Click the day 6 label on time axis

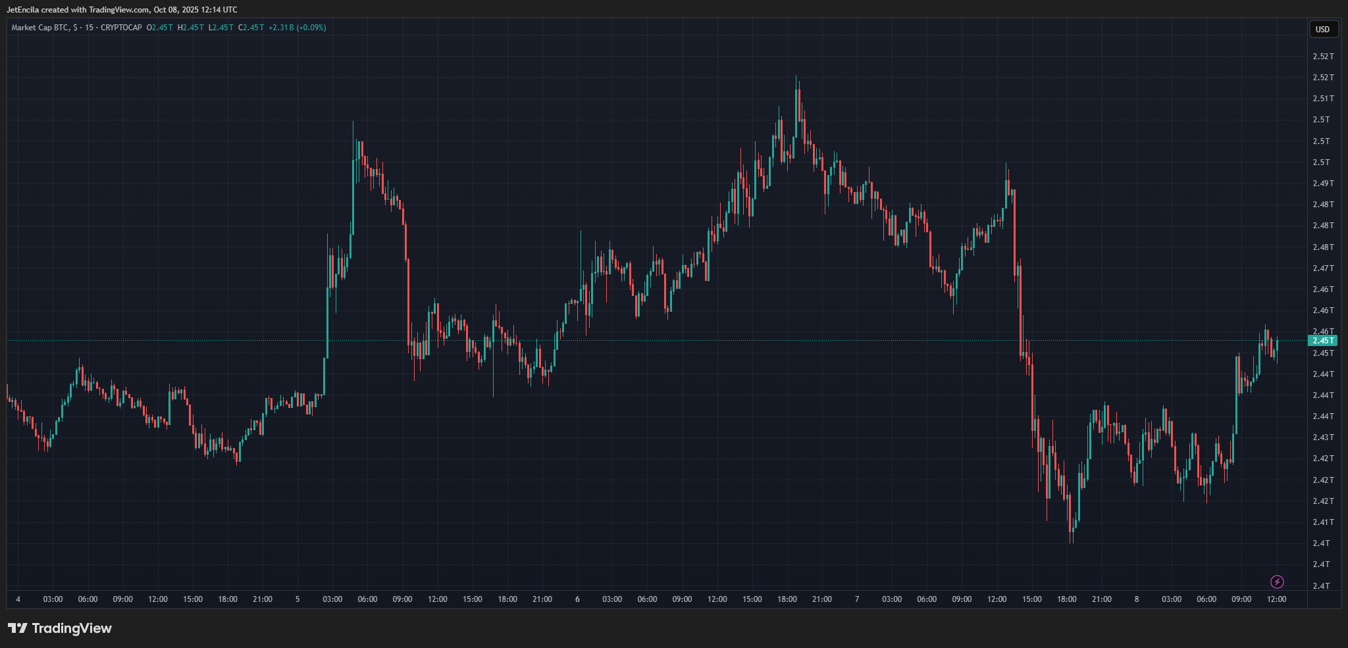pyautogui.click(x=577, y=599)
